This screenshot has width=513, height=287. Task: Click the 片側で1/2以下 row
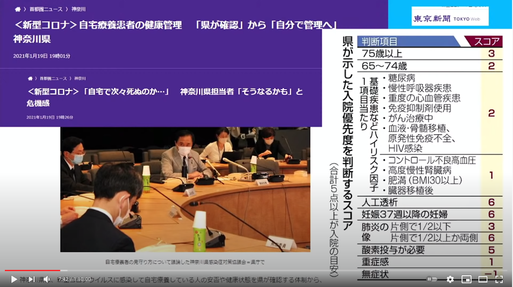tap(446, 227)
